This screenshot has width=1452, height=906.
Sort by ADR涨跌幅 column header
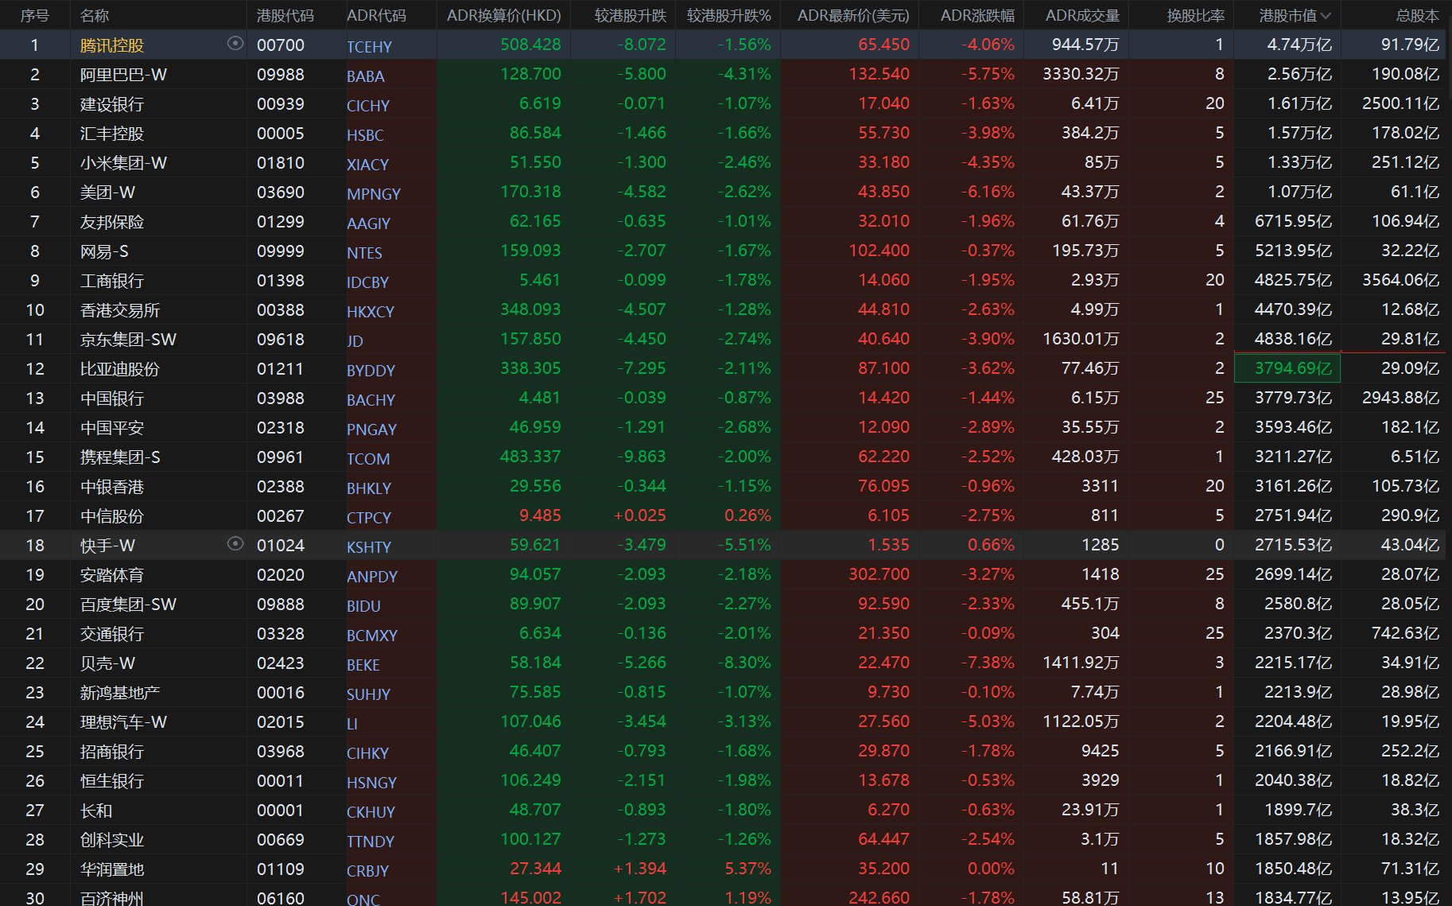click(x=977, y=16)
